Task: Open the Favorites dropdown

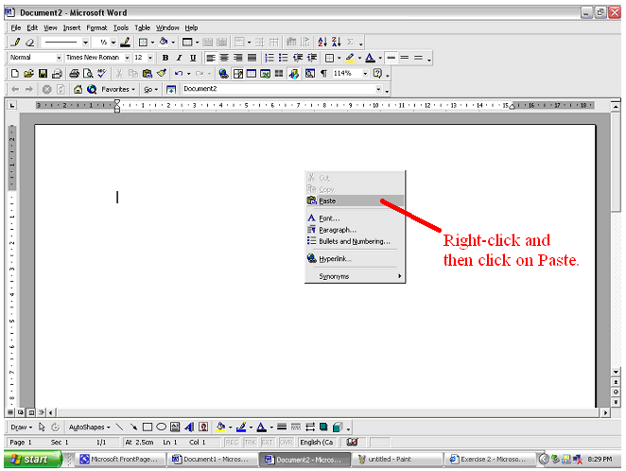Action: pyautogui.click(x=118, y=90)
